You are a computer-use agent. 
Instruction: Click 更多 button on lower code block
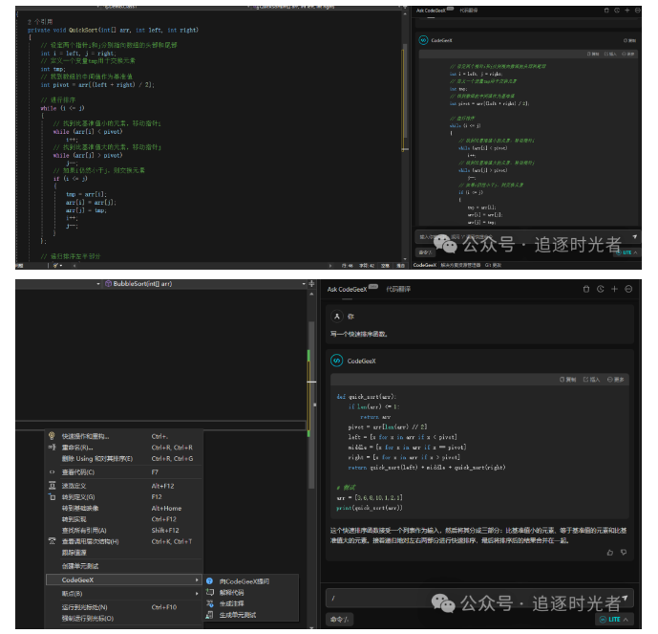[x=616, y=380]
